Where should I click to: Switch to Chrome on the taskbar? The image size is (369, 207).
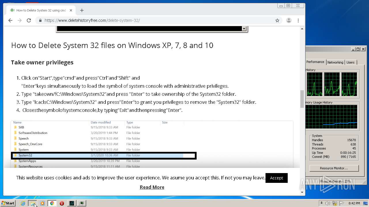pyautogui.click(x=52, y=203)
